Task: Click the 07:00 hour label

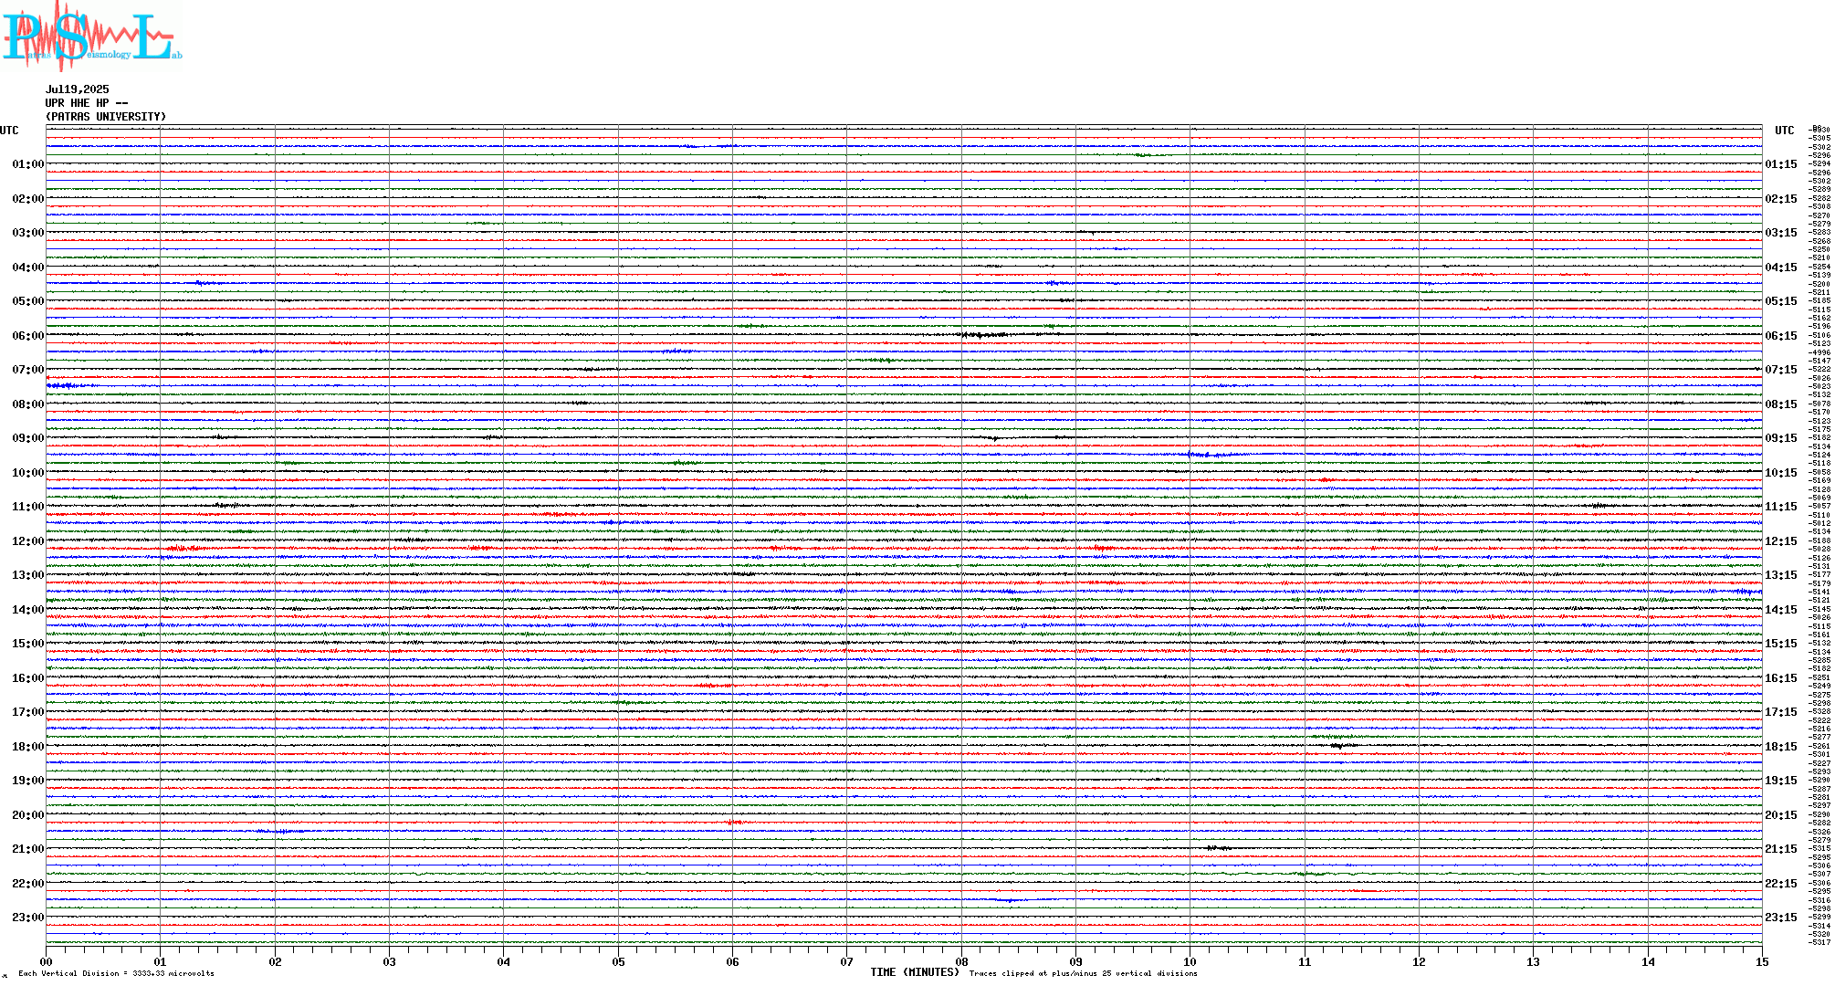Action: [27, 370]
